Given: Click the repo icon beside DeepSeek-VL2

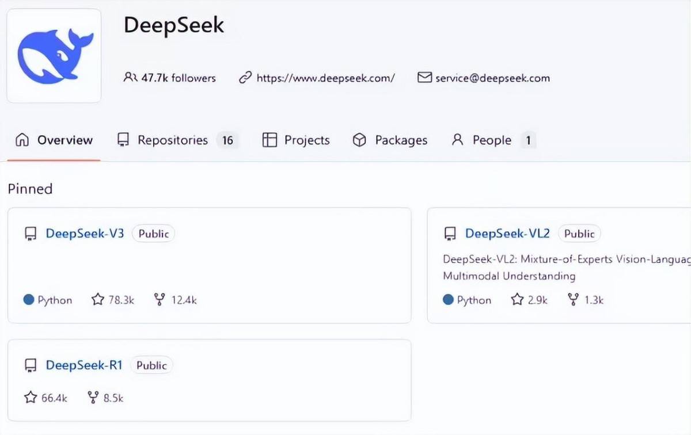Looking at the screenshot, I should [x=450, y=234].
